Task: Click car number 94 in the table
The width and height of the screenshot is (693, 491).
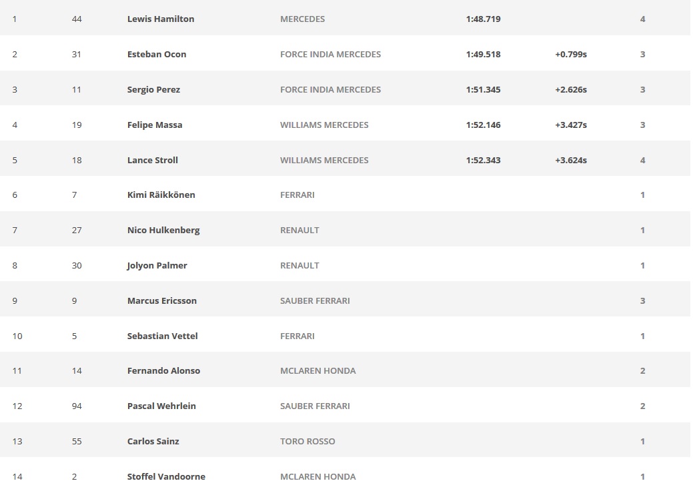Action: [x=77, y=406]
